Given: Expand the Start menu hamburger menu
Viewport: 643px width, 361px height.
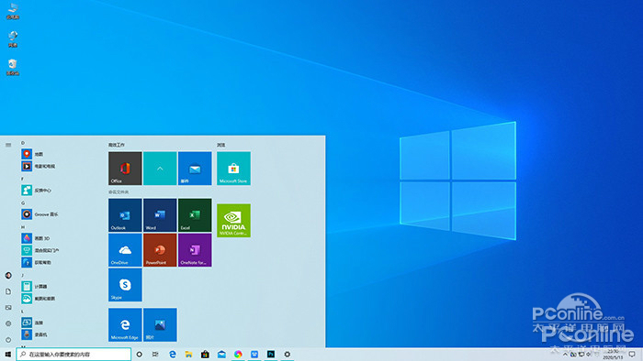Looking at the screenshot, I should [8, 145].
